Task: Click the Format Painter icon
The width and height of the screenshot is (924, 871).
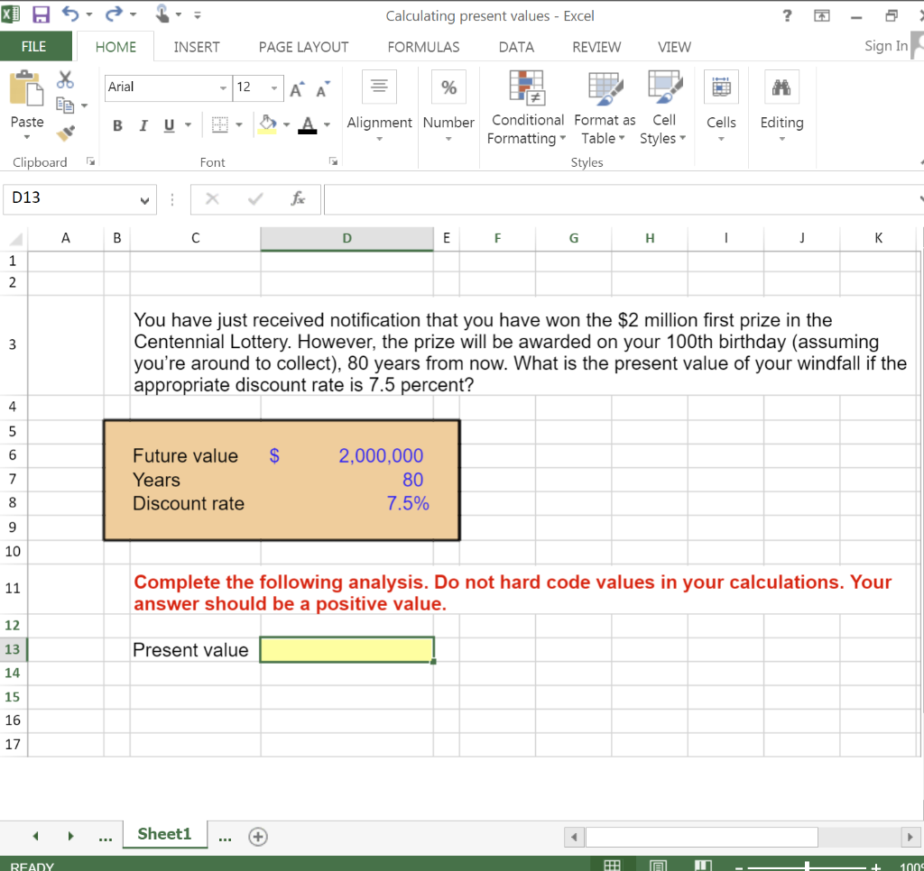Action: [x=65, y=133]
